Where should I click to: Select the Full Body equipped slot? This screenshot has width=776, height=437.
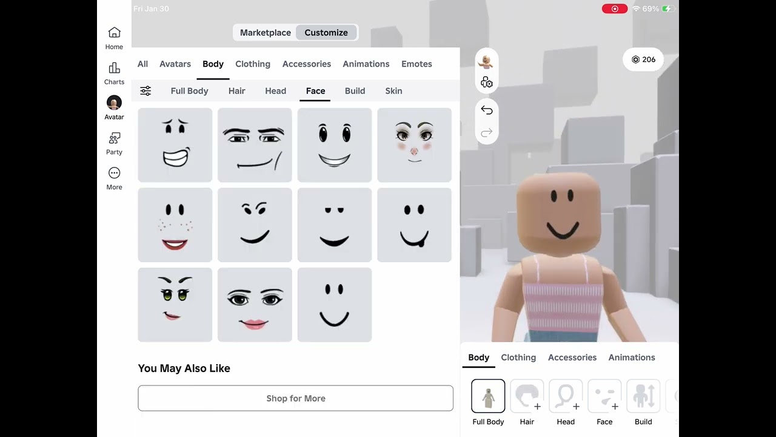tap(488, 396)
